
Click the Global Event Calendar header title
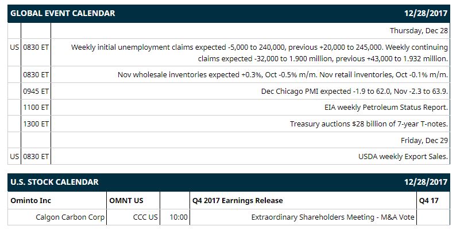point(63,13)
